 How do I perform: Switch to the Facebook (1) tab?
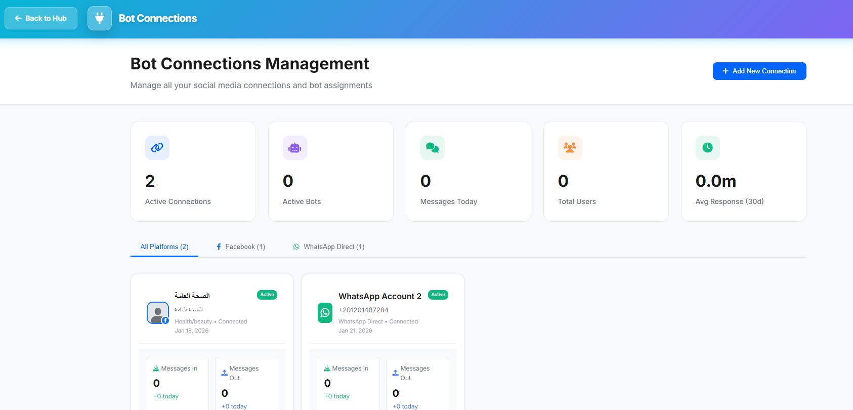tap(241, 247)
